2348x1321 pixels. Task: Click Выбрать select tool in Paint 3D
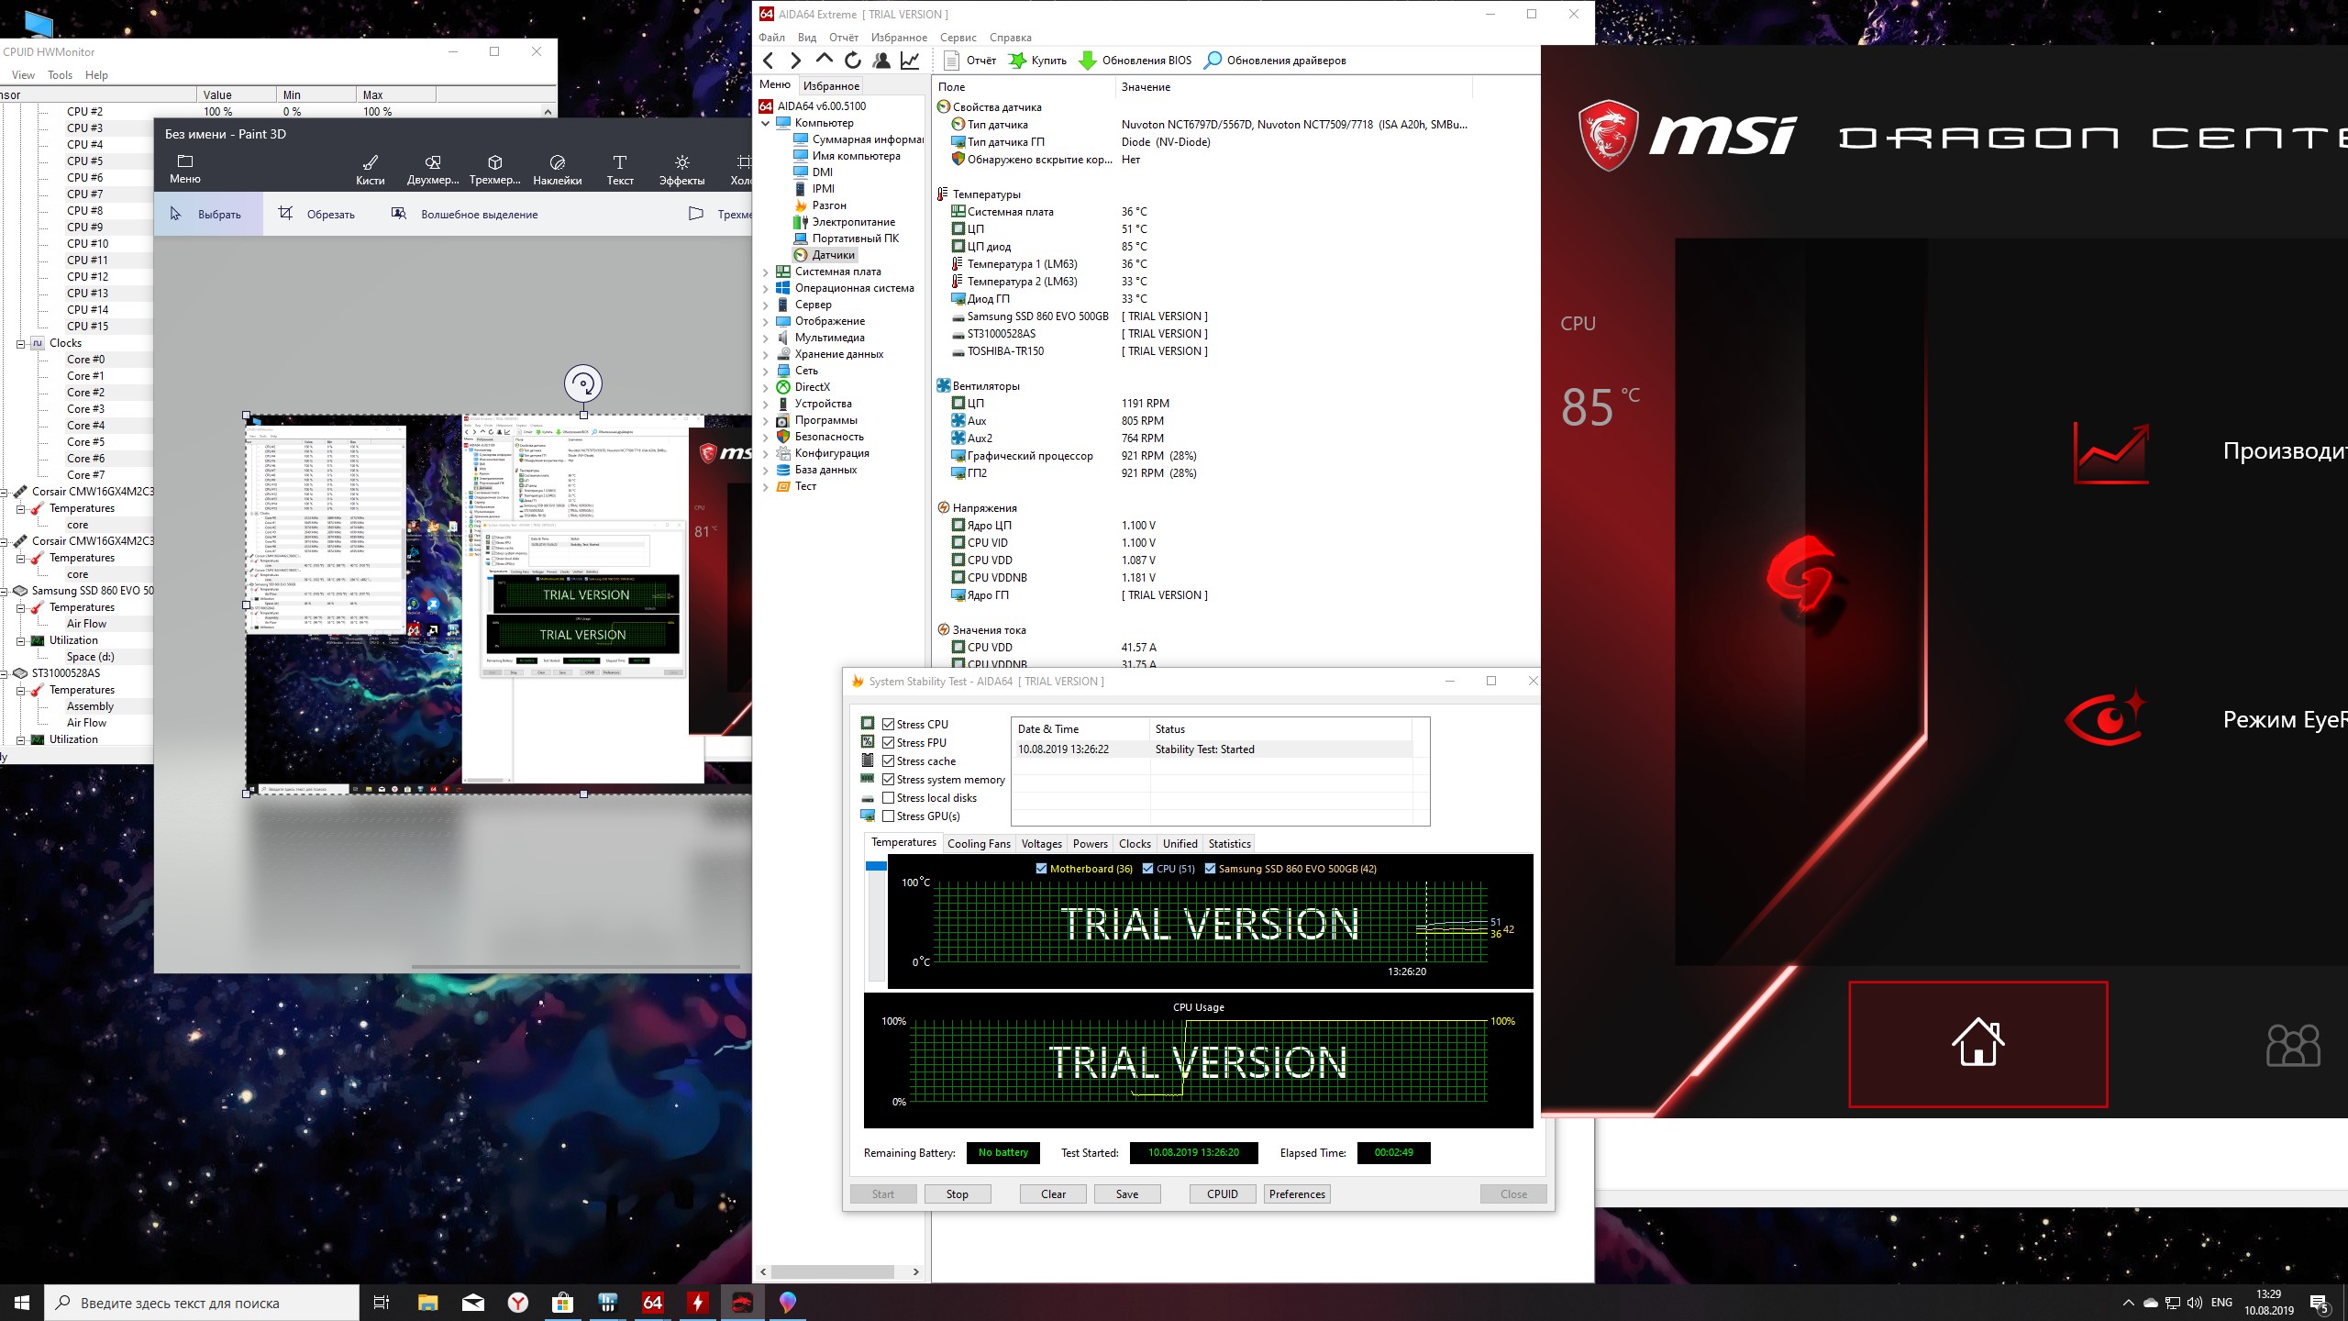click(x=208, y=215)
